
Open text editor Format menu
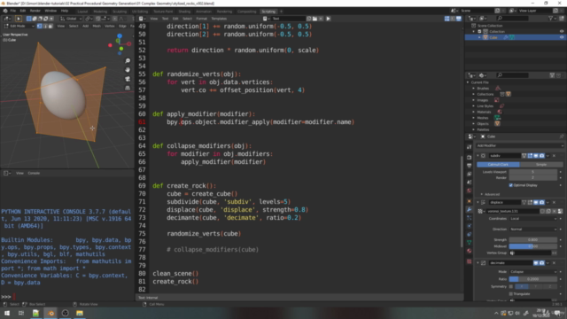201,19
